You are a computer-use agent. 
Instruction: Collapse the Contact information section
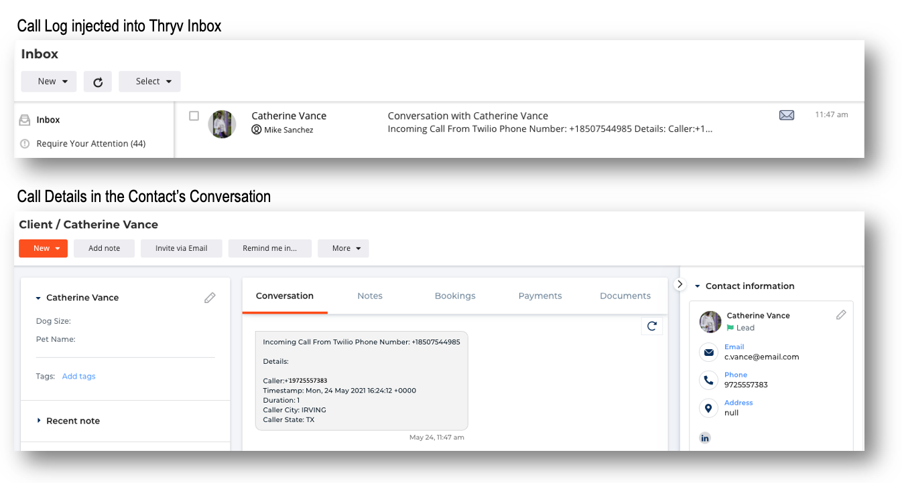point(697,286)
